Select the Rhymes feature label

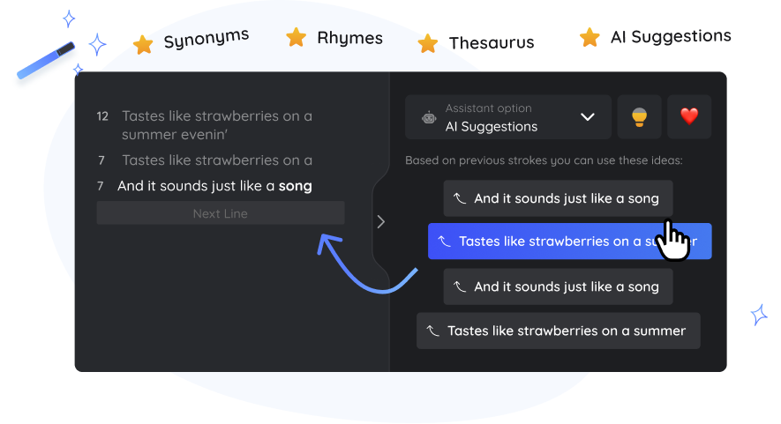pos(349,38)
